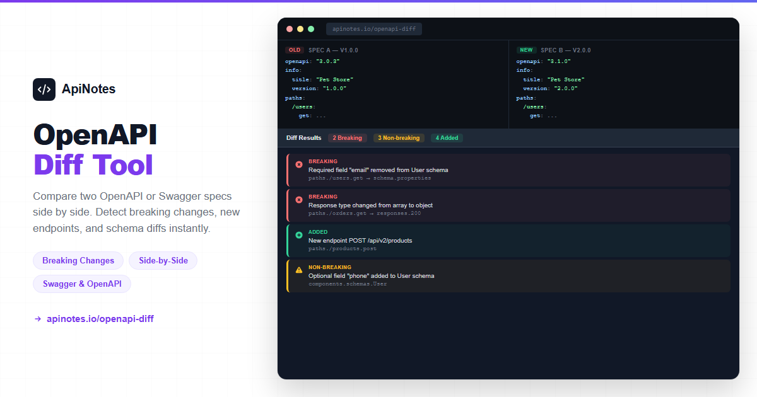Click the browser address bar URL field

[x=374, y=29]
